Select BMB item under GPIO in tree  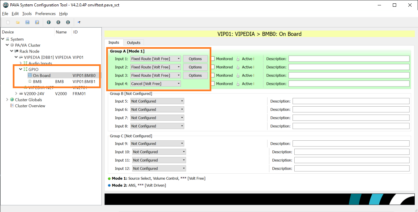[37, 81]
